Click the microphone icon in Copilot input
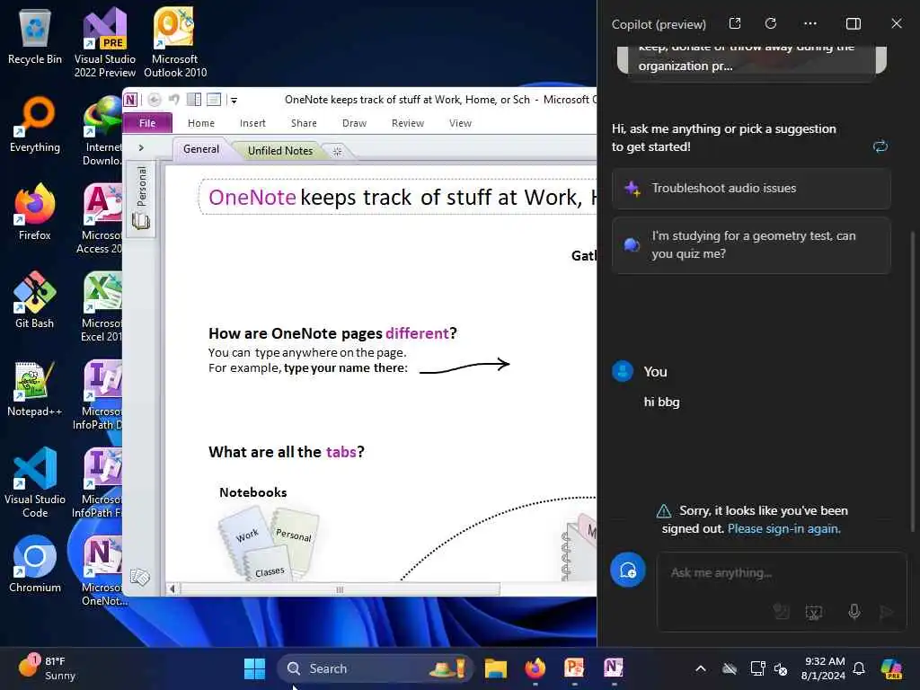920x690 pixels. (x=854, y=612)
